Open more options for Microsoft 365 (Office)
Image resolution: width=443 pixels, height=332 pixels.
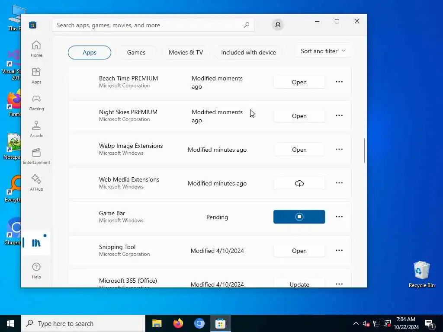pyautogui.click(x=339, y=284)
